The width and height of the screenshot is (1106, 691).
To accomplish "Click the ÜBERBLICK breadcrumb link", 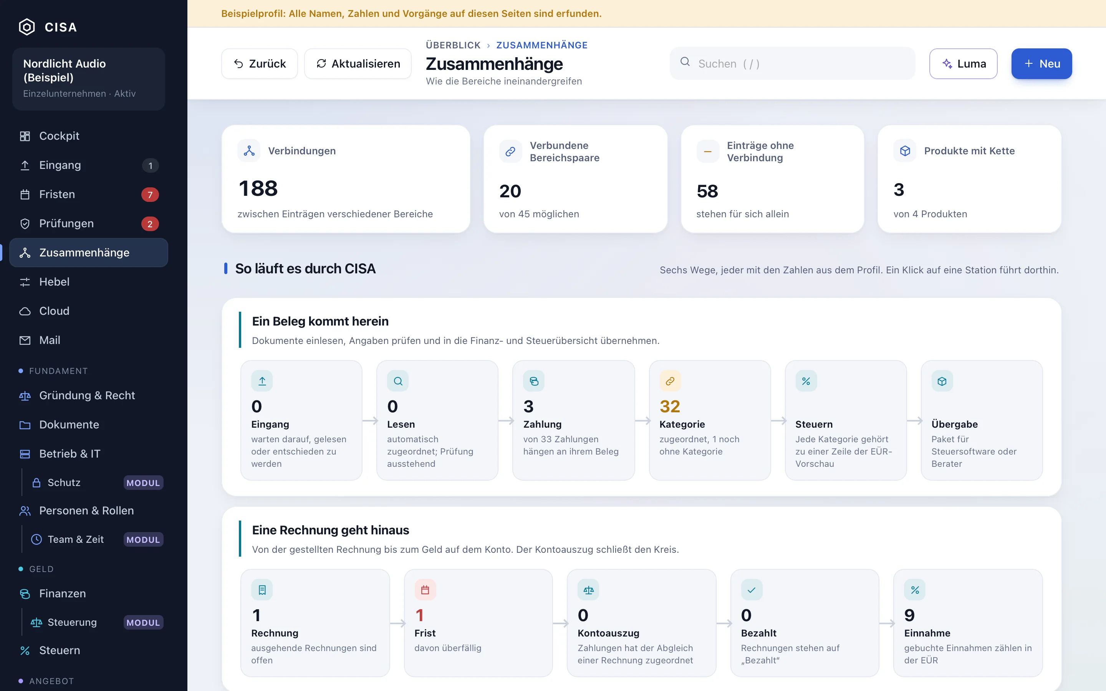I will (x=453, y=45).
